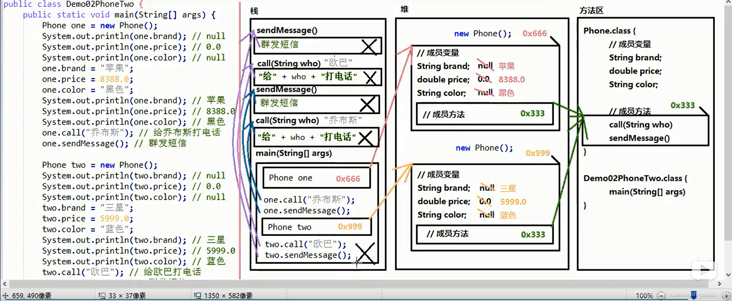Click the "乔布斯" parameter value in stack

(343, 120)
